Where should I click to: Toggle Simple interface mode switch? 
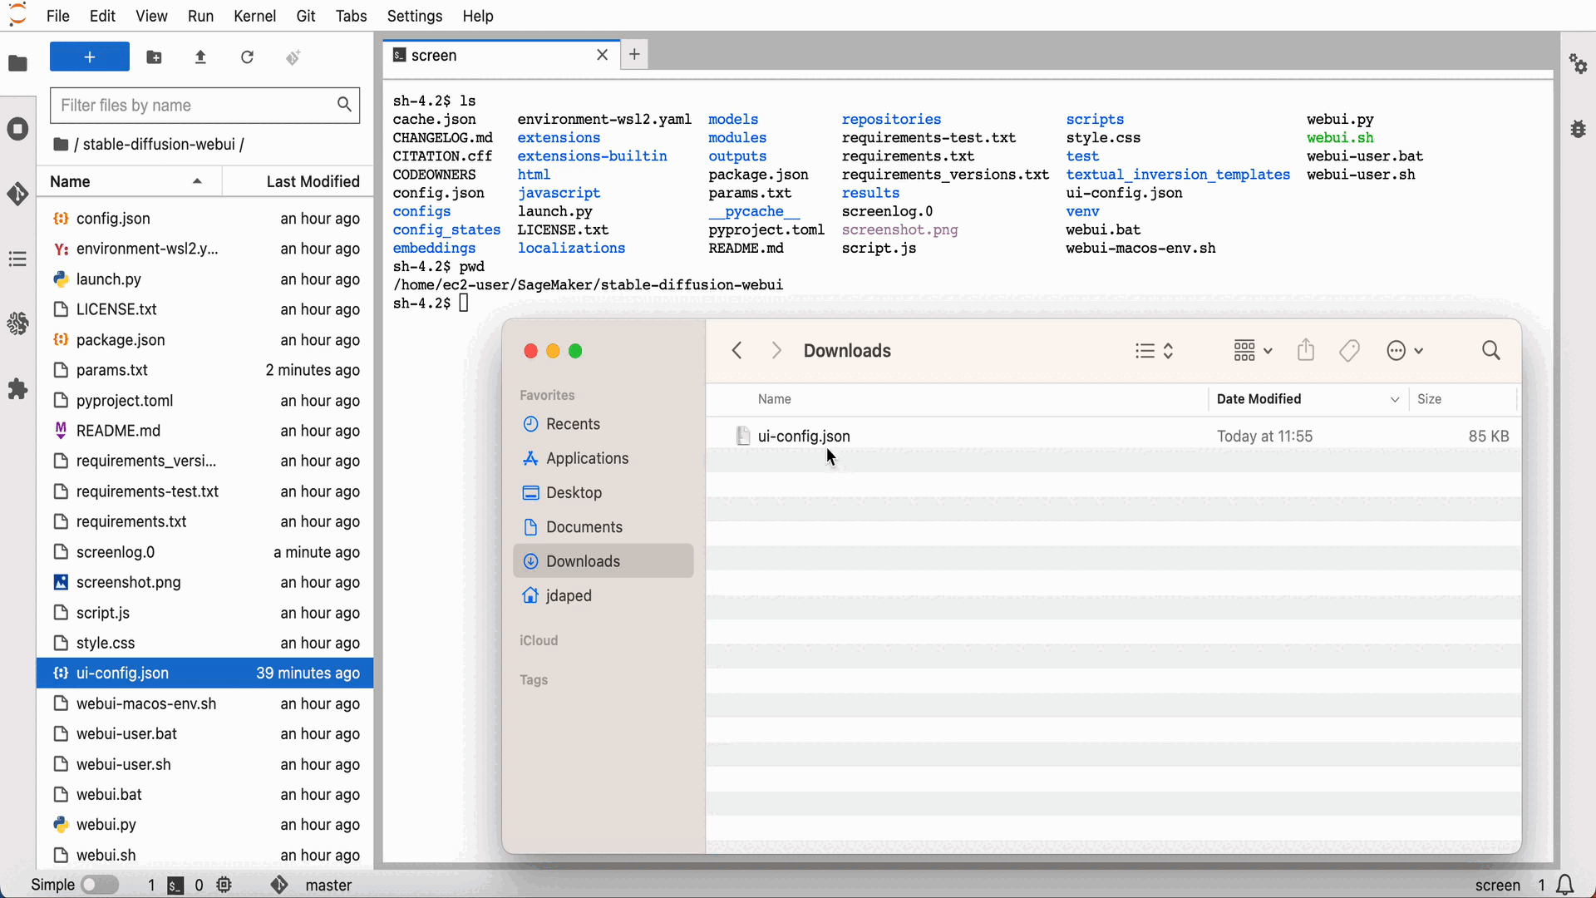click(99, 885)
